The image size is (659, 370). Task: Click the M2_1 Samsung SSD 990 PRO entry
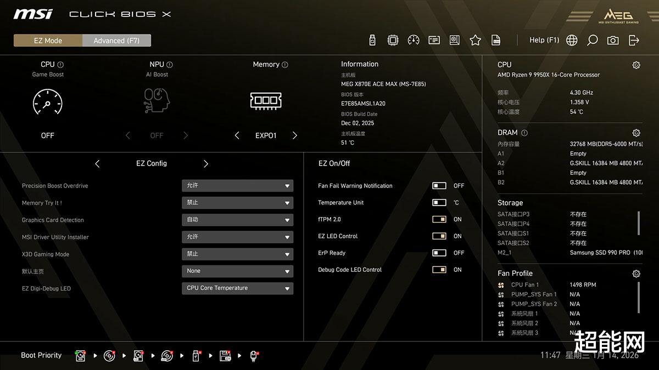[569, 253]
